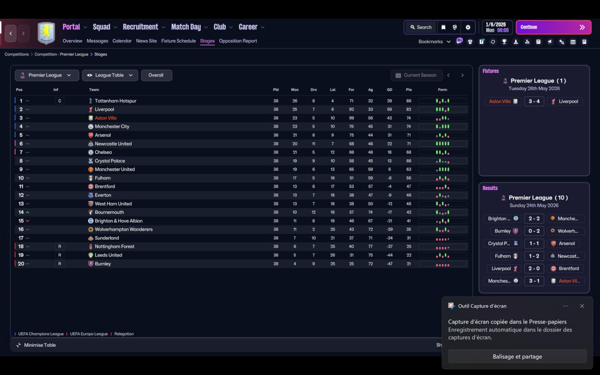Open the Premier League competition dropdown

tap(47, 75)
